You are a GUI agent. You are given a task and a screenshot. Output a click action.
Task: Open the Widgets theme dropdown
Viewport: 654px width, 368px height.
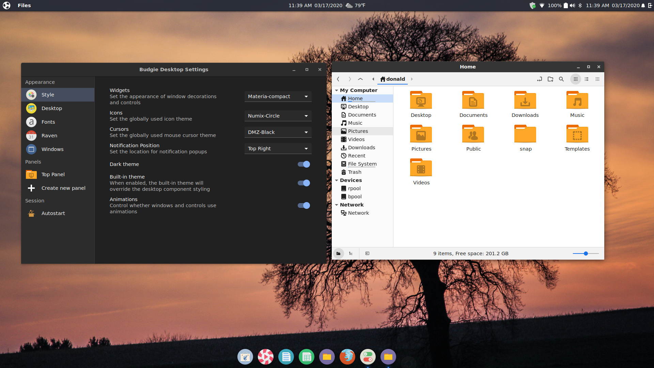(x=278, y=96)
